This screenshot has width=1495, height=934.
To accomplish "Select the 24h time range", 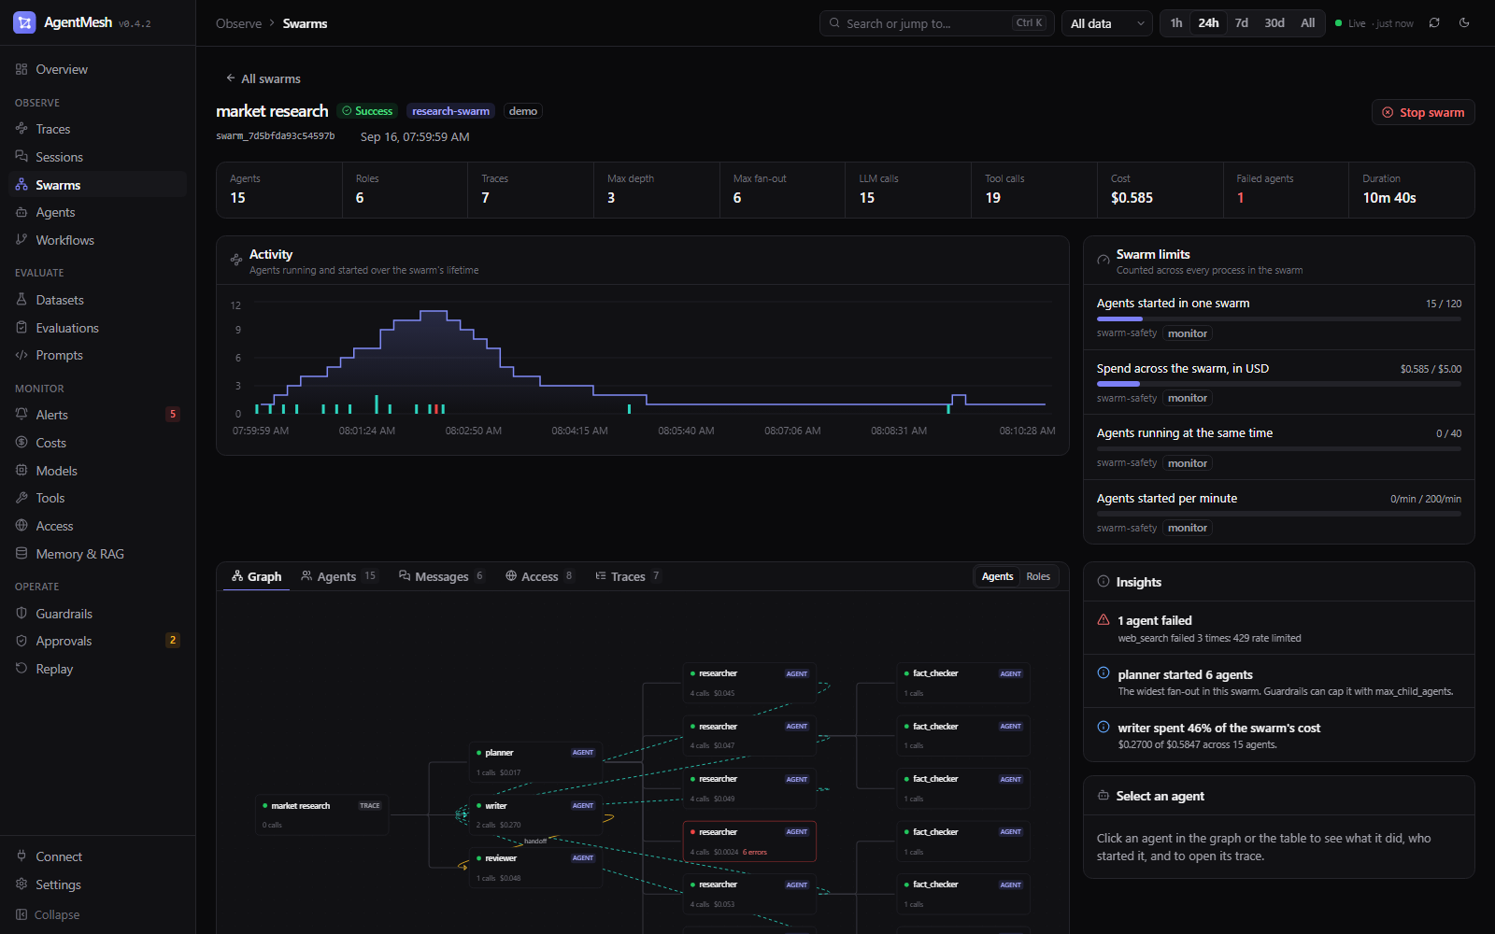I will coord(1208,23).
